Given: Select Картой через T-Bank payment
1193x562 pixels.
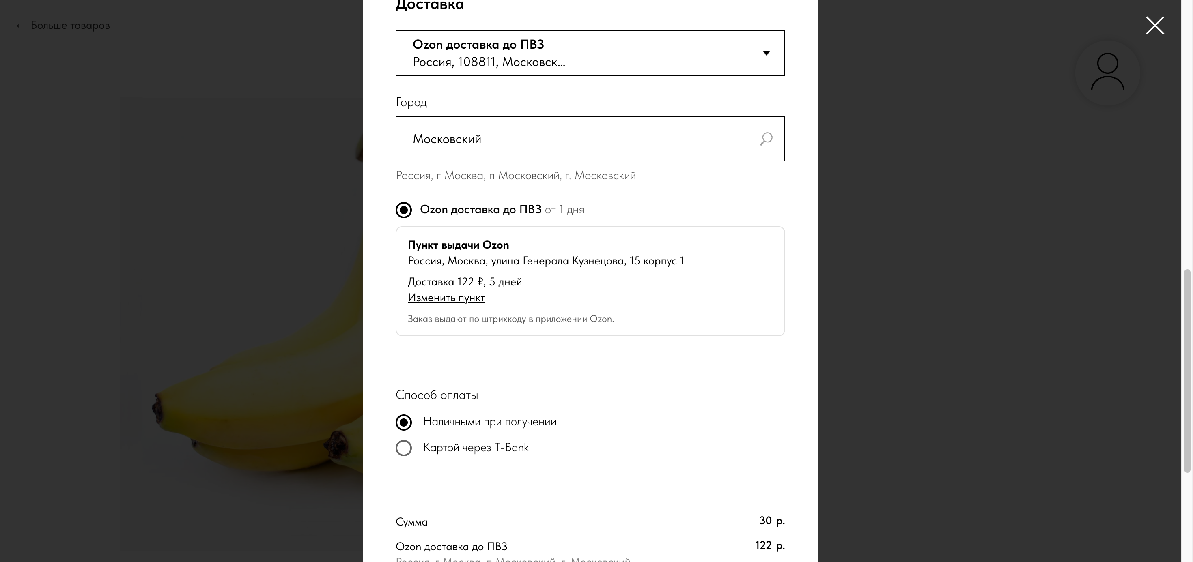Looking at the screenshot, I should [x=403, y=448].
